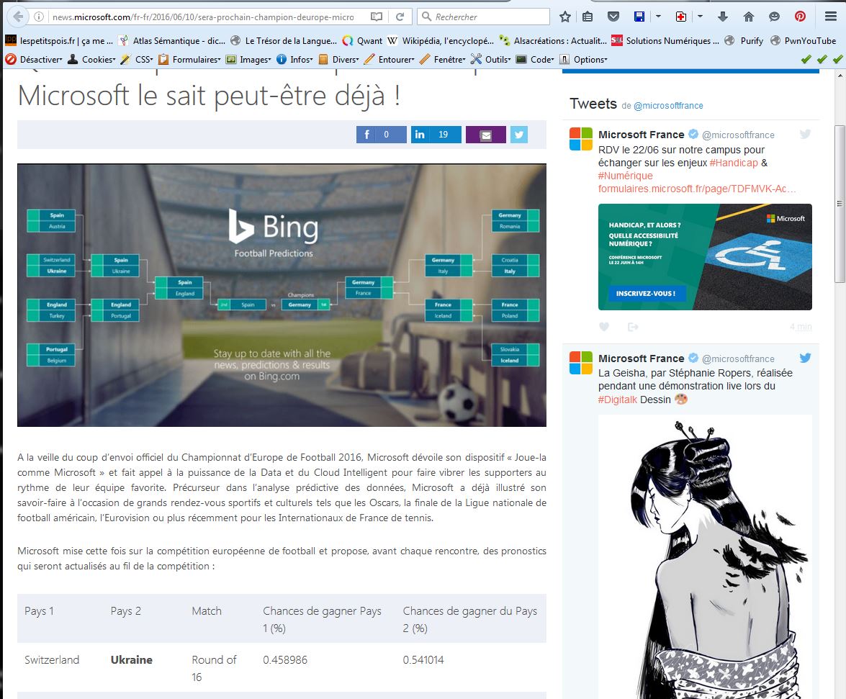846x699 pixels.
Task: Open the Firefox hamburger menu
Action: point(831,17)
